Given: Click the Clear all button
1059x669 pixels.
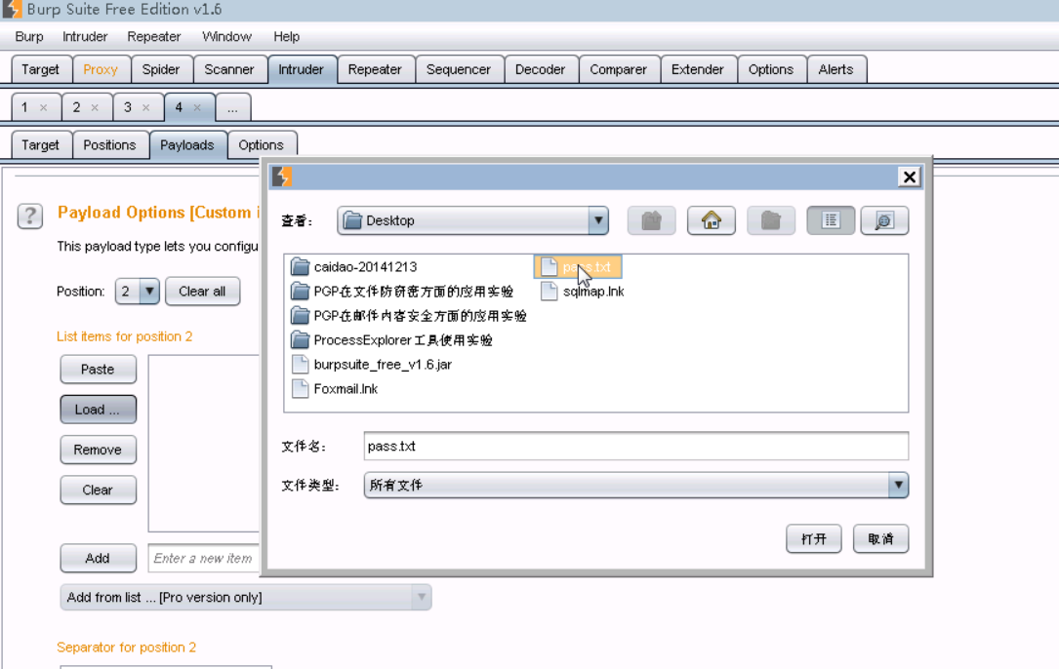Looking at the screenshot, I should point(202,291).
